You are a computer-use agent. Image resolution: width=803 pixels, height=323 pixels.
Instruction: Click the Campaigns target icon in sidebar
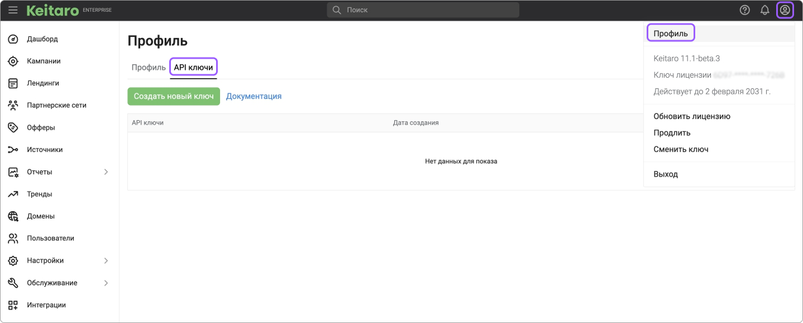(x=13, y=61)
